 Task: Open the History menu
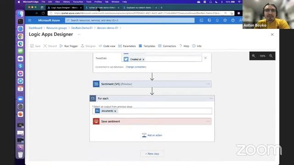click(66, 2)
